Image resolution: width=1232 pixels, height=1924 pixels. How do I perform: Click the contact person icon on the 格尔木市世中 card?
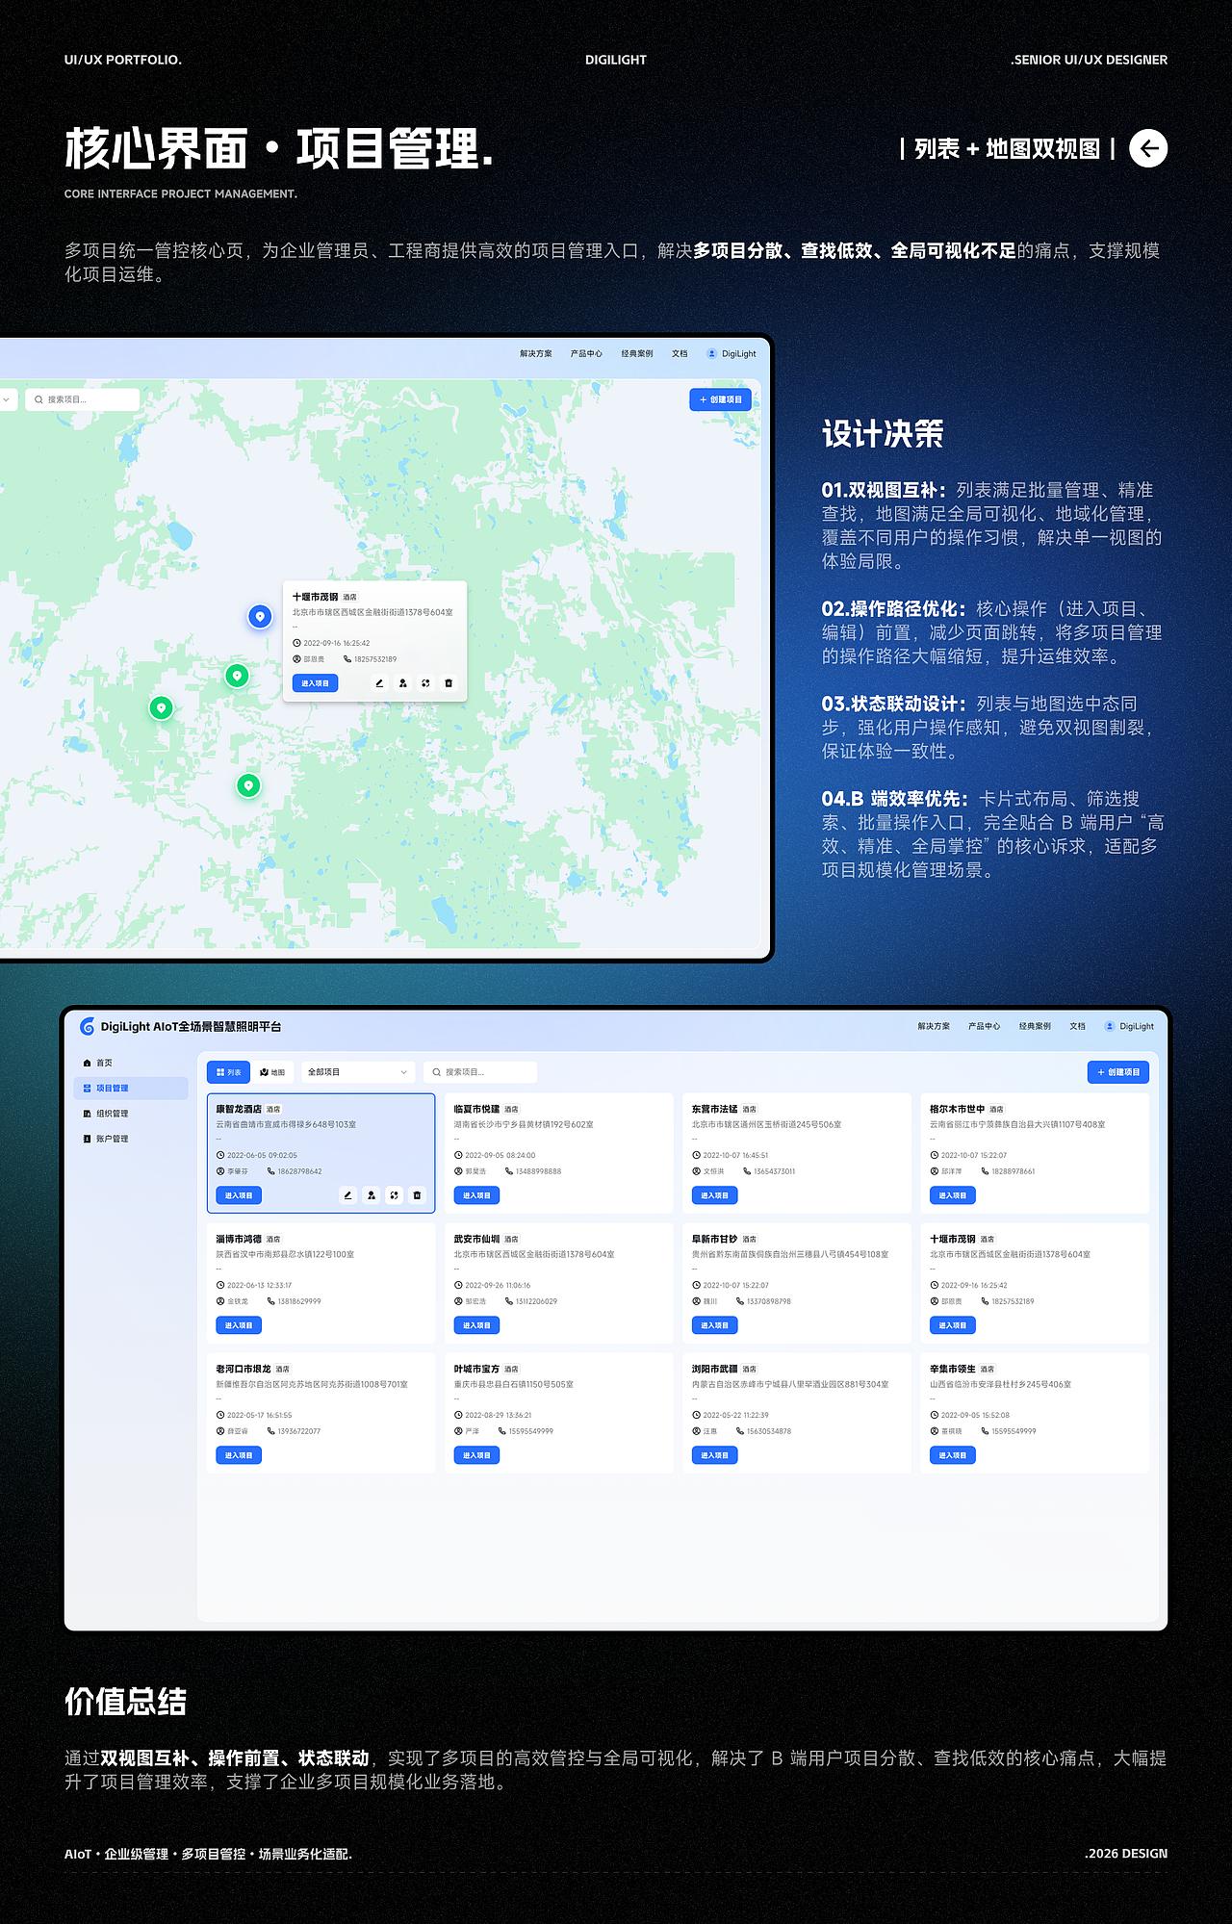point(935,1171)
